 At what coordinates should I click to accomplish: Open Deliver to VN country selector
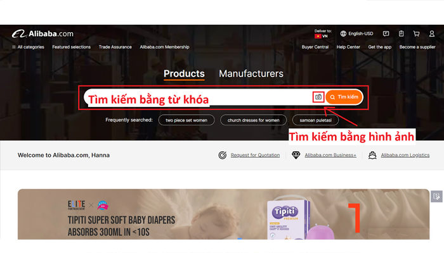[x=322, y=34]
